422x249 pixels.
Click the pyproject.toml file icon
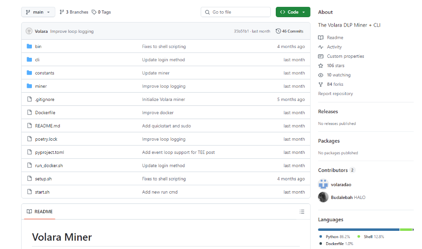[29, 152]
